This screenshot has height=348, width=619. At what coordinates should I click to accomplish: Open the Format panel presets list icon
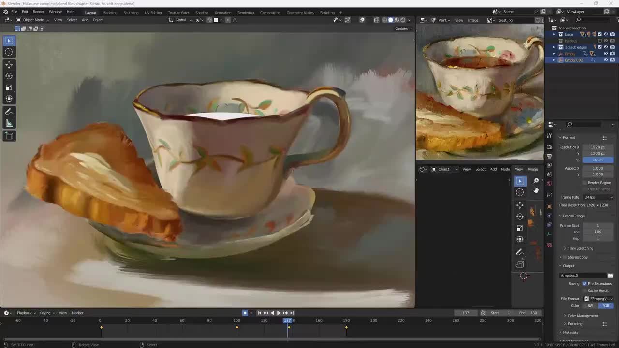click(604, 138)
